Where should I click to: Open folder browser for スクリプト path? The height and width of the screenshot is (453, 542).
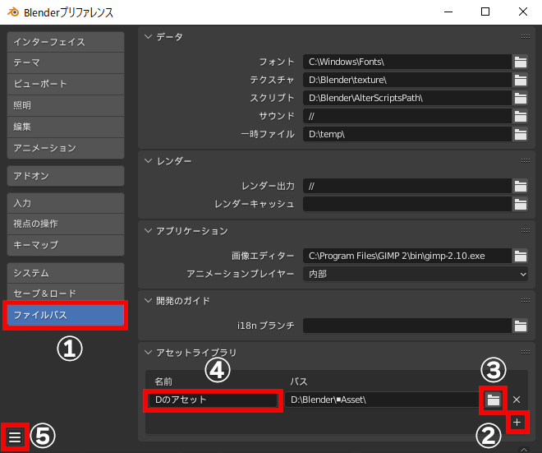tap(520, 98)
